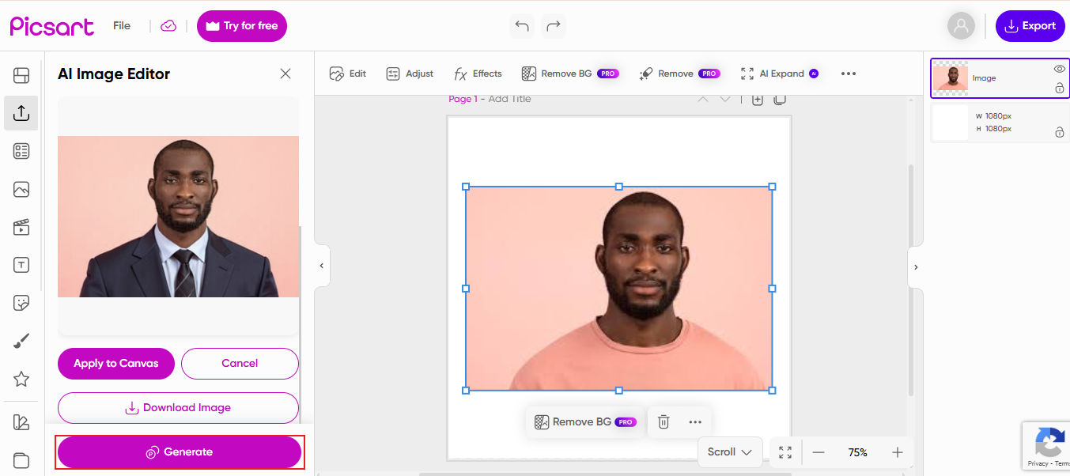Viewport: 1070px width, 476px height.
Task: Open the reCAPTCHA Privacy link
Action: [x=1038, y=463]
